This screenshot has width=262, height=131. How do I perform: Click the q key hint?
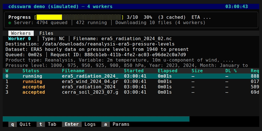pyautogui.click(x=13, y=124)
